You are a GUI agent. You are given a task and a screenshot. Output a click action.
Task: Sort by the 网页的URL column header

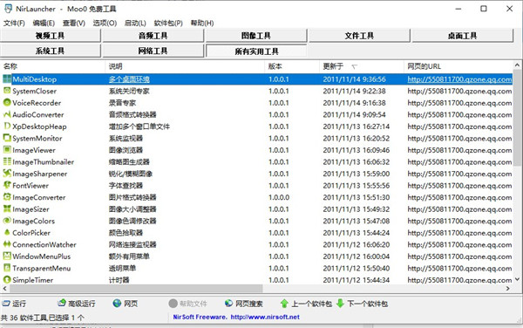click(458, 66)
